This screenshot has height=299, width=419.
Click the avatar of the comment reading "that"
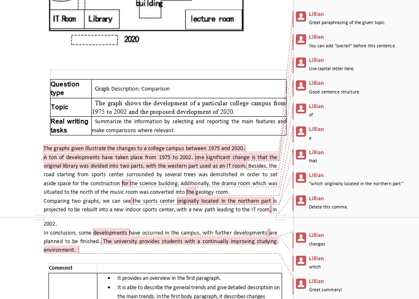coord(301,155)
